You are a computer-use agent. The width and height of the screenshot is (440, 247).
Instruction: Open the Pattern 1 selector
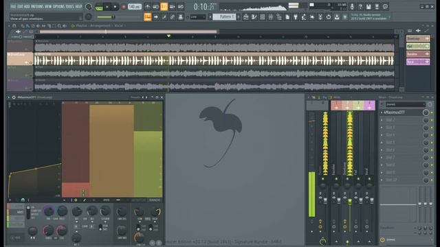pyautogui.click(x=225, y=17)
